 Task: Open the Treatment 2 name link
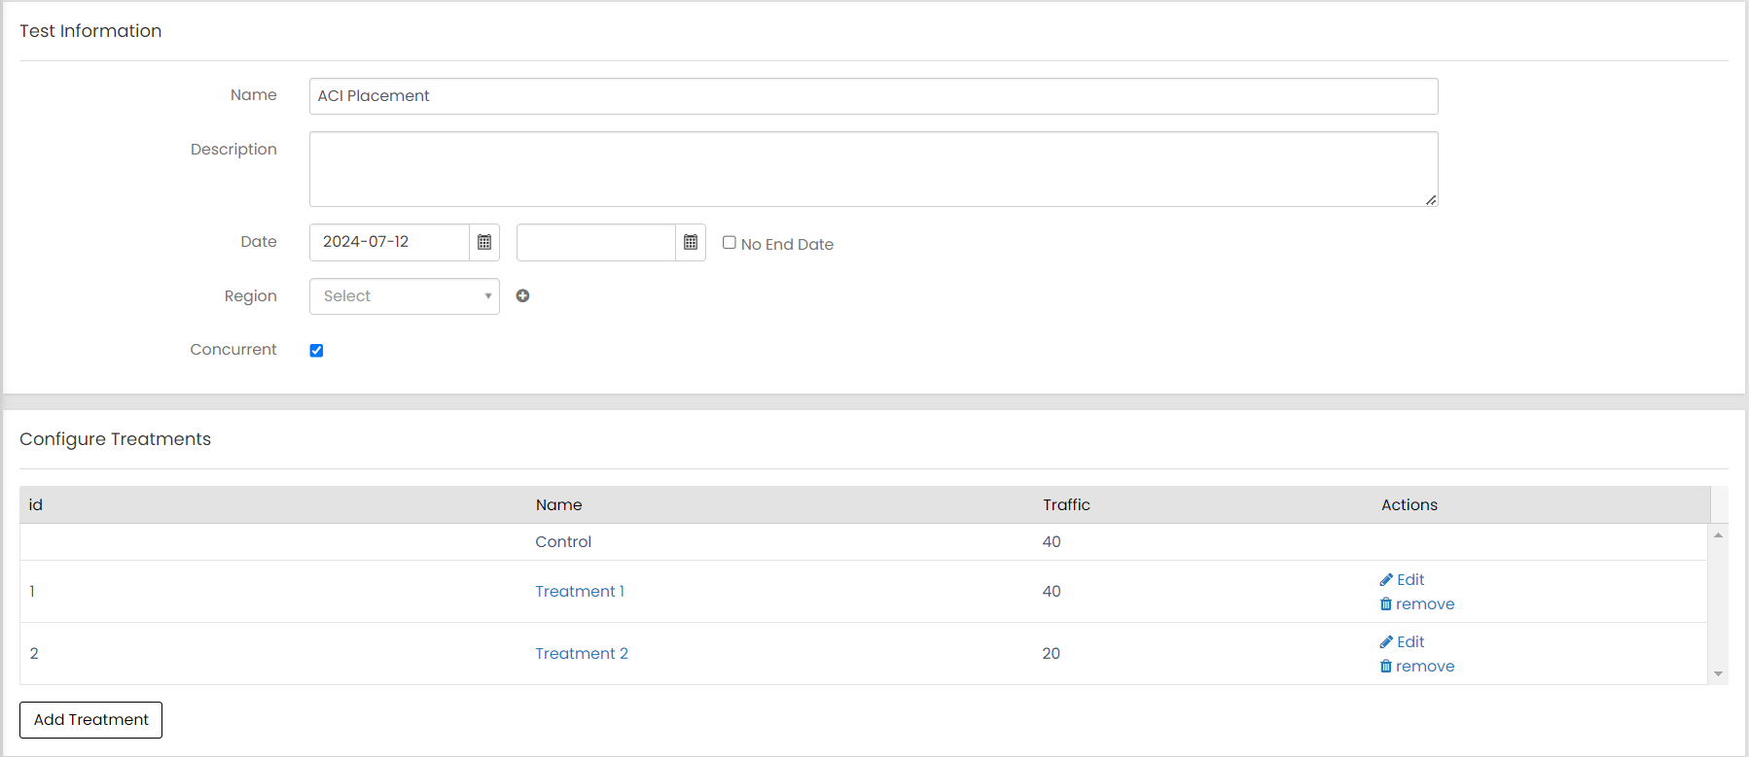tap(582, 654)
